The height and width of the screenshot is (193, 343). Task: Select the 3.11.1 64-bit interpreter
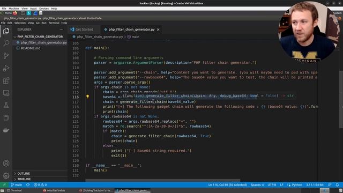coord(315,185)
